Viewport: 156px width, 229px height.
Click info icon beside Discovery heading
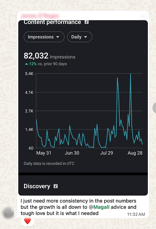point(56,186)
